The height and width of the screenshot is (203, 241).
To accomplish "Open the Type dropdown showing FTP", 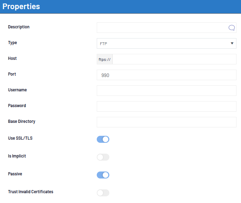I will (164, 43).
